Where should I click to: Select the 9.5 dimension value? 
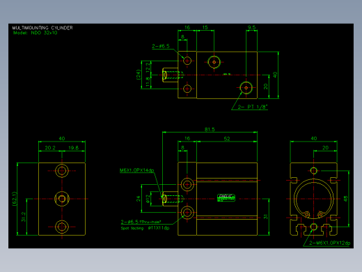click(x=251, y=27)
